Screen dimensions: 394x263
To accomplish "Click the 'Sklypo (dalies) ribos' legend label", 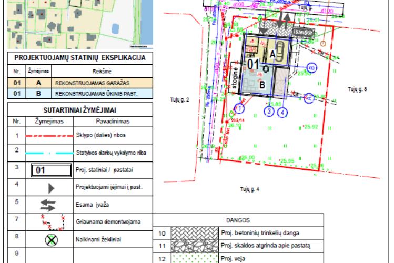I will (100, 135).
